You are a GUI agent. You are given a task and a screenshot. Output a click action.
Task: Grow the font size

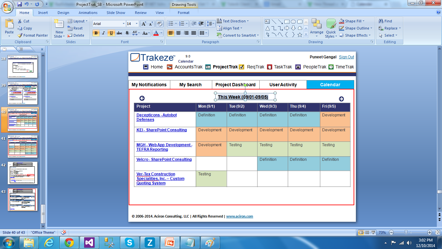point(144,24)
